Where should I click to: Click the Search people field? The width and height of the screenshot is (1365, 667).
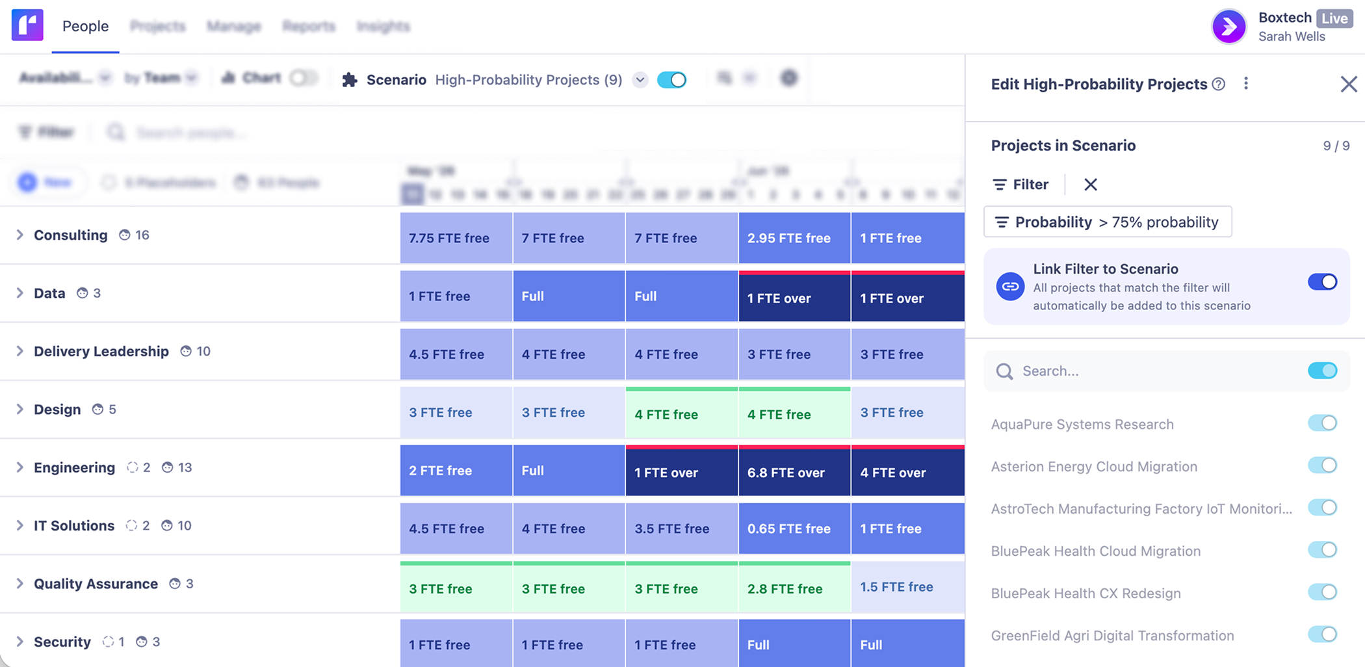(192, 133)
